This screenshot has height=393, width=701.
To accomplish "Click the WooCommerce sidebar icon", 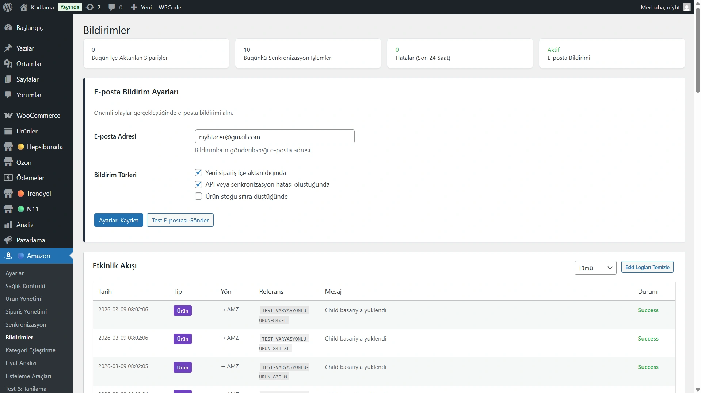I will coord(8,116).
